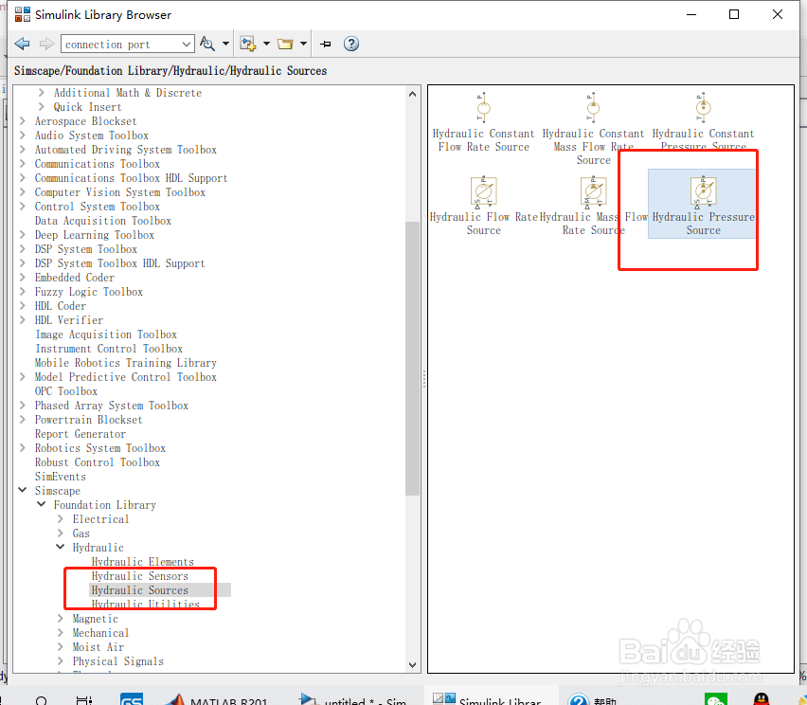The height and width of the screenshot is (705, 807).
Task: Click the tree vertical scrollbar thumb
Action: click(412, 358)
